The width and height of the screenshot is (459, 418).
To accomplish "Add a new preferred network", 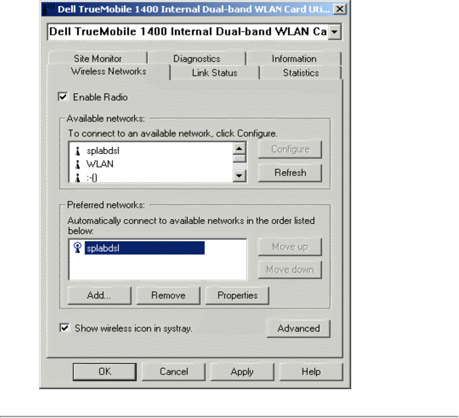I will (99, 295).
